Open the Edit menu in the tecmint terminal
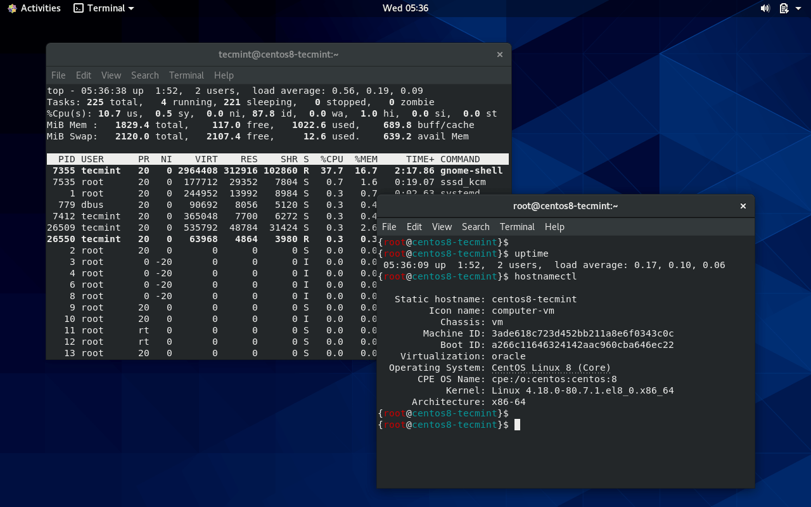This screenshot has height=507, width=811. click(83, 75)
